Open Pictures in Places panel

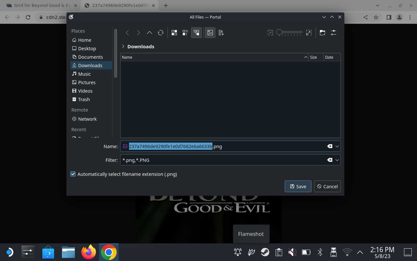[x=91, y=82]
